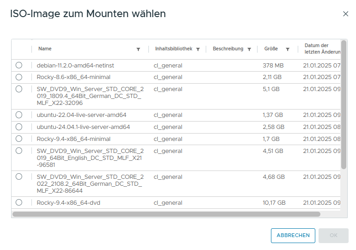Click the debian-11.2.0-amd64-netinst name text
The height and width of the screenshot is (250, 356).
75,66
